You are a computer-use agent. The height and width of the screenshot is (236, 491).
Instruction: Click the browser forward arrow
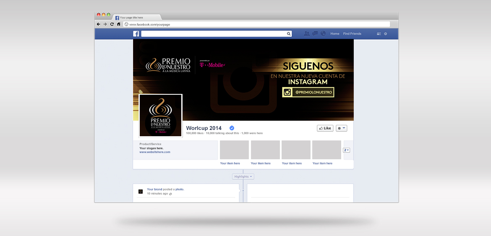105,24
